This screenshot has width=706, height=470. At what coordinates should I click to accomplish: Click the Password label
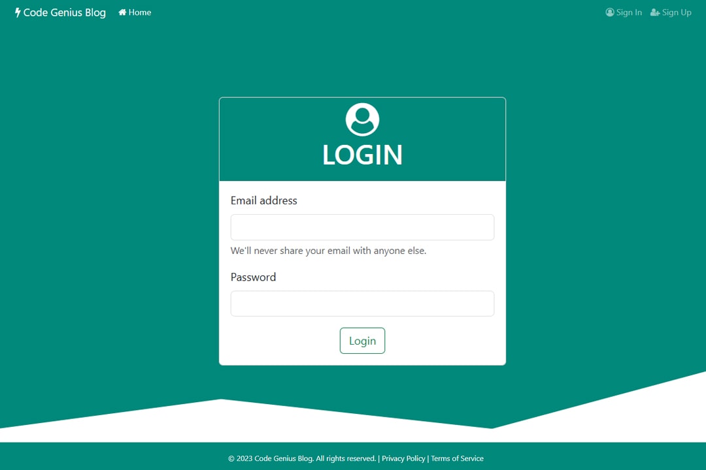click(253, 277)
